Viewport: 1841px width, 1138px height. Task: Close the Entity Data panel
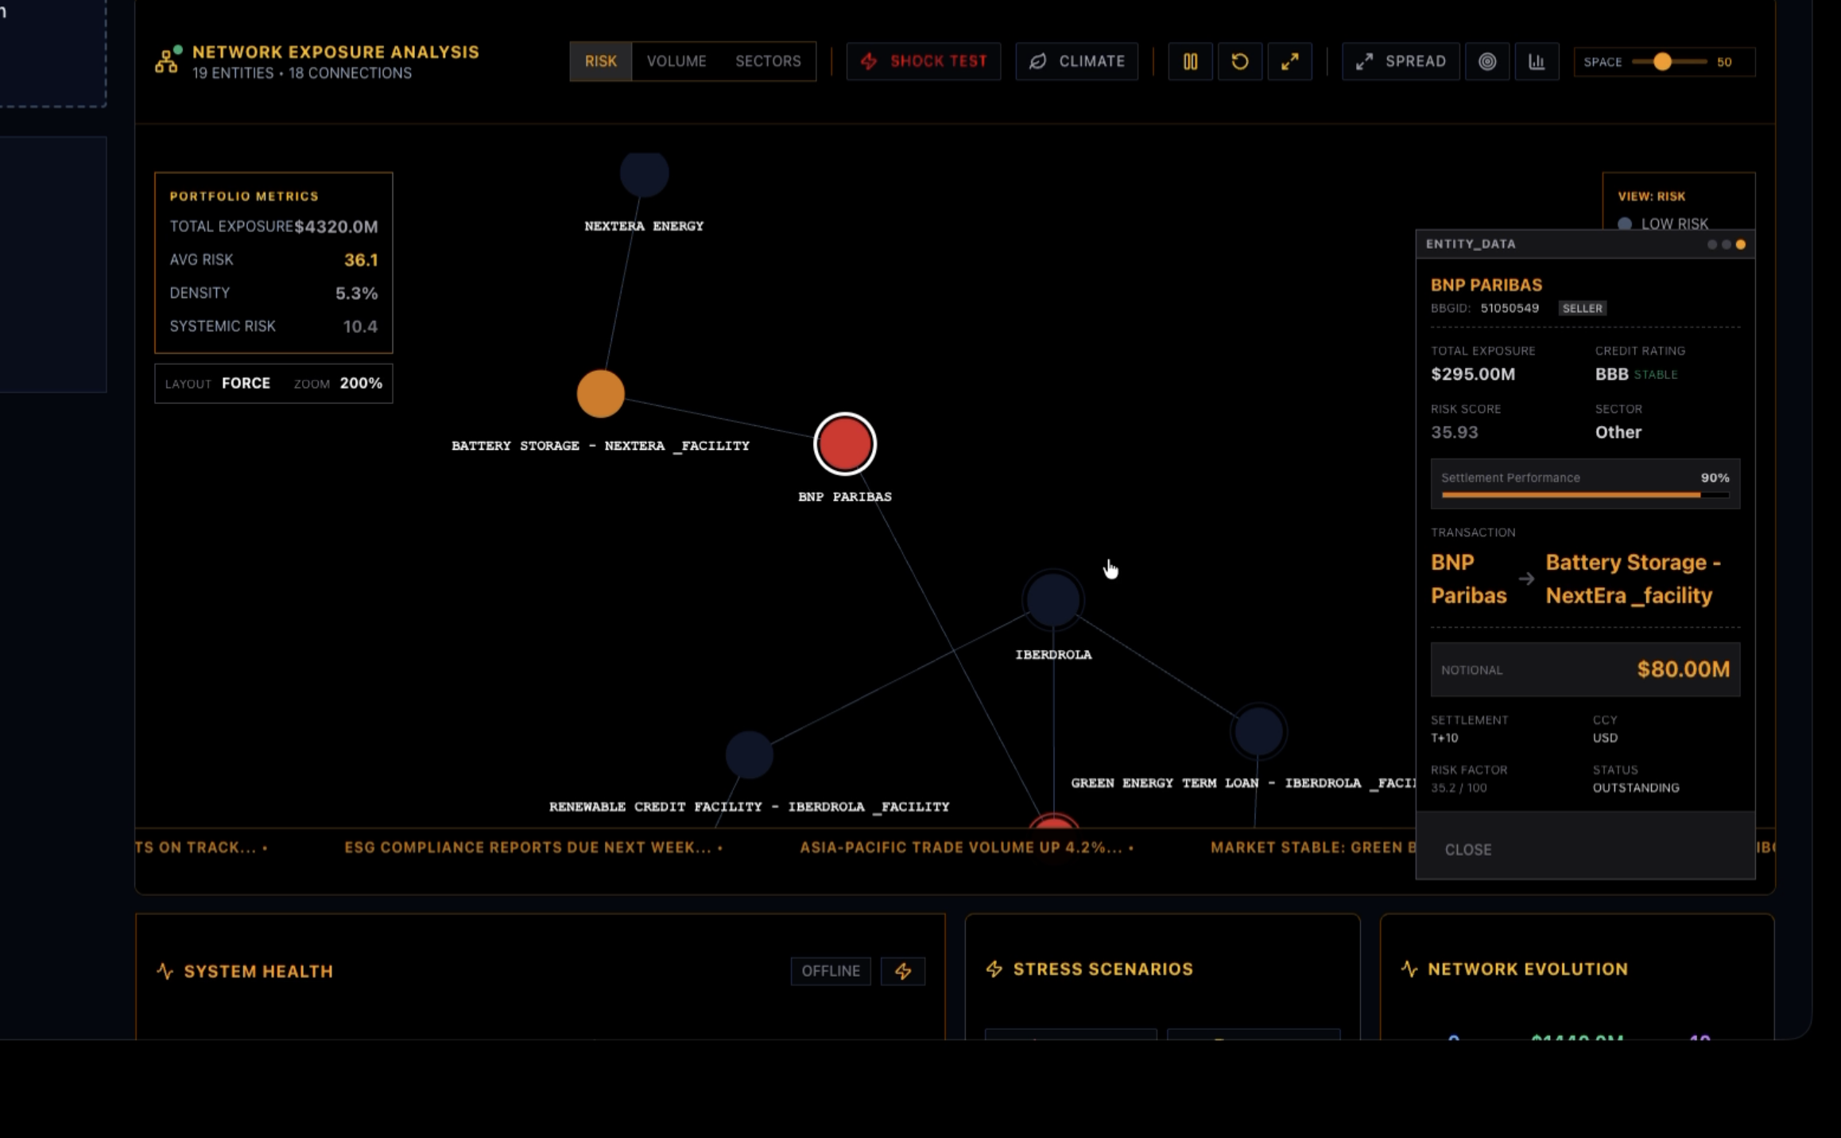point(1467,850)
